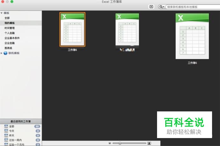Click the 工作簿6 label under the preview
220x146 pixels.
(x=192, y=63)
